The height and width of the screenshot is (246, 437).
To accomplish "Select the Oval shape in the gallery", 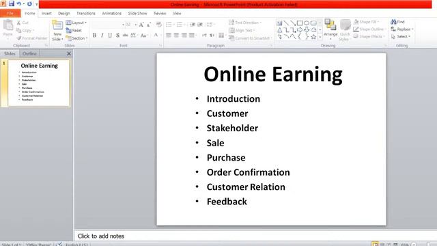I will (307, 23).
